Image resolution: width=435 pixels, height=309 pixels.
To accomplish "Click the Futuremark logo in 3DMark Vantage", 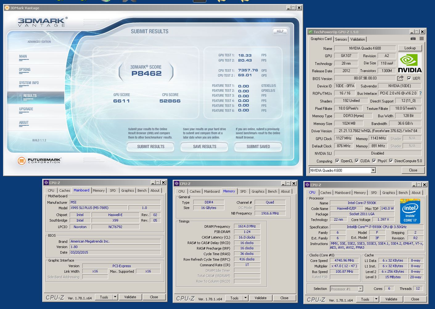I will (39, 160).
